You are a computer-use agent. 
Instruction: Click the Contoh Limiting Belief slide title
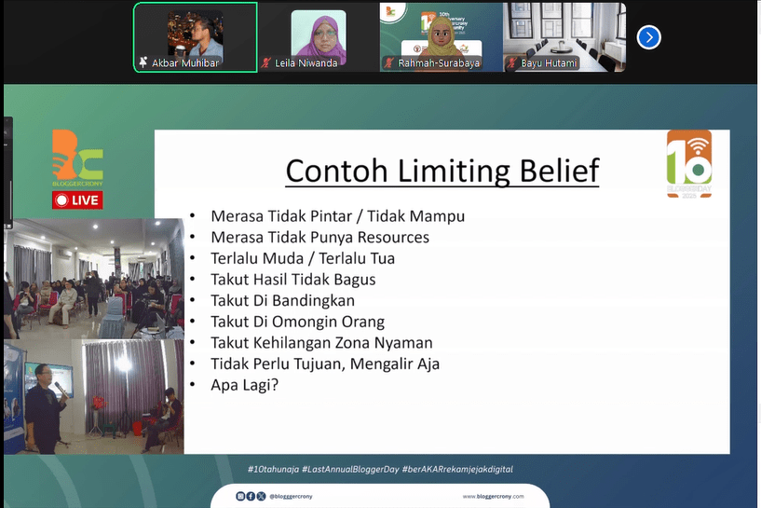tap(442, 172)
